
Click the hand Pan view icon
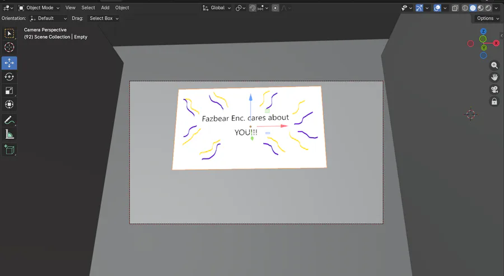[494, 77]
